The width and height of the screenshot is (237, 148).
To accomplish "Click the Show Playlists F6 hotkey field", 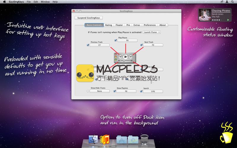I will tap(126, 91).
